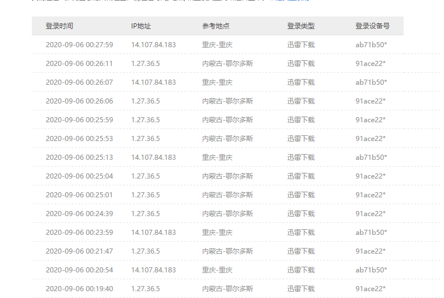
Task: Click the IP 14.107.84.183 in the 00:23:59 row
Action: (153, 233)
